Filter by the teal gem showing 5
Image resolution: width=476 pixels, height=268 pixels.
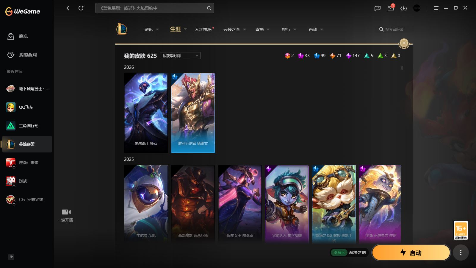pyautogui.click(x=369, y=56)
